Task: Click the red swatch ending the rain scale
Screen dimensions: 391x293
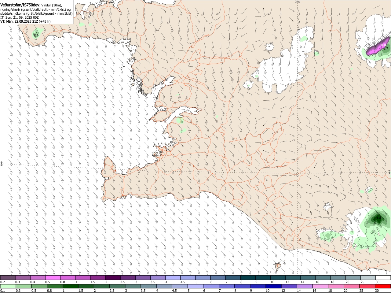Action: pos(383,286)
